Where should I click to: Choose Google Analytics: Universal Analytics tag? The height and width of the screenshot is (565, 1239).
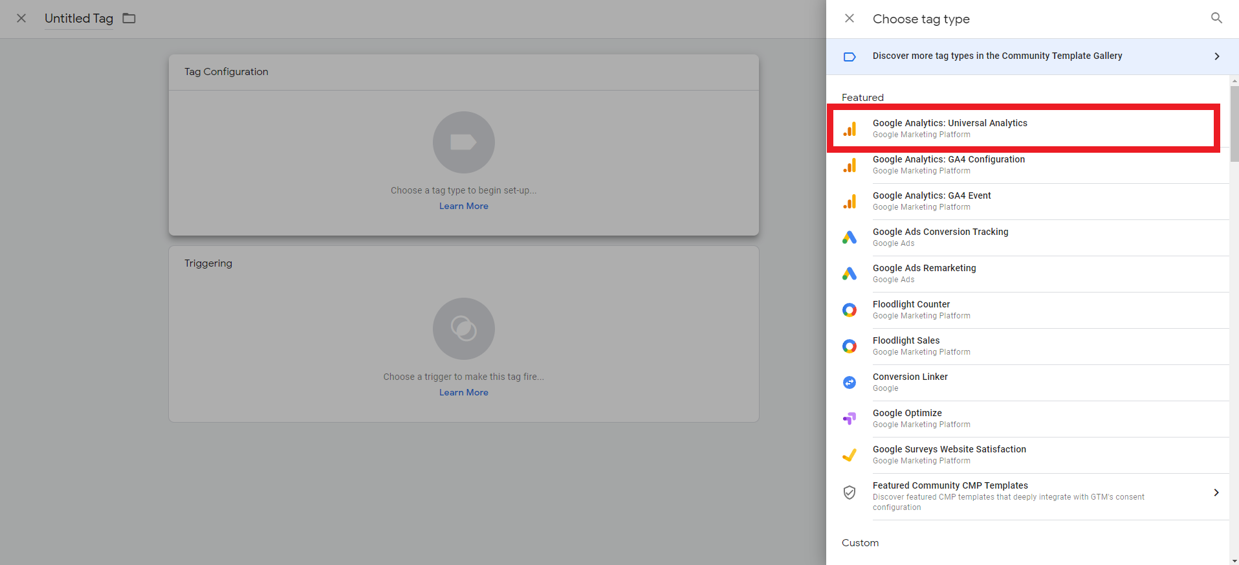coord(949,128)
